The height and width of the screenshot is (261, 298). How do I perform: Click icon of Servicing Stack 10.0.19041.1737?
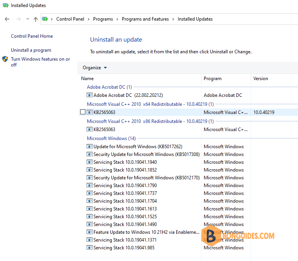(90, 193)
